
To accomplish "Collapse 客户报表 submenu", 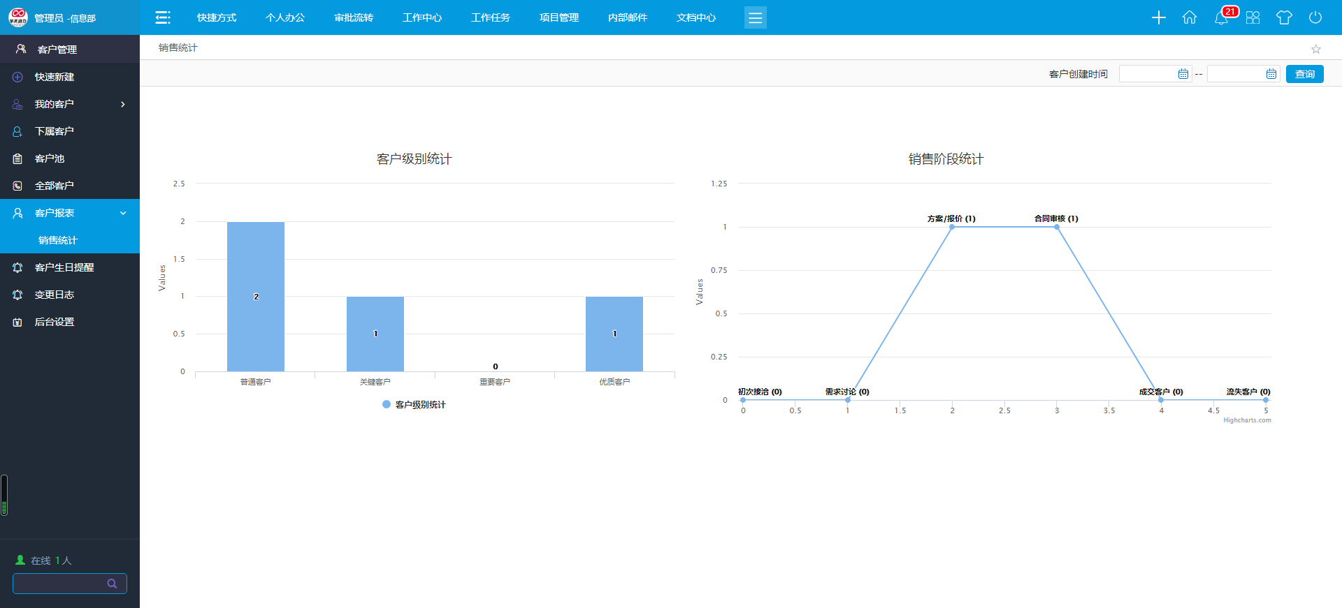I will [123, 213].
